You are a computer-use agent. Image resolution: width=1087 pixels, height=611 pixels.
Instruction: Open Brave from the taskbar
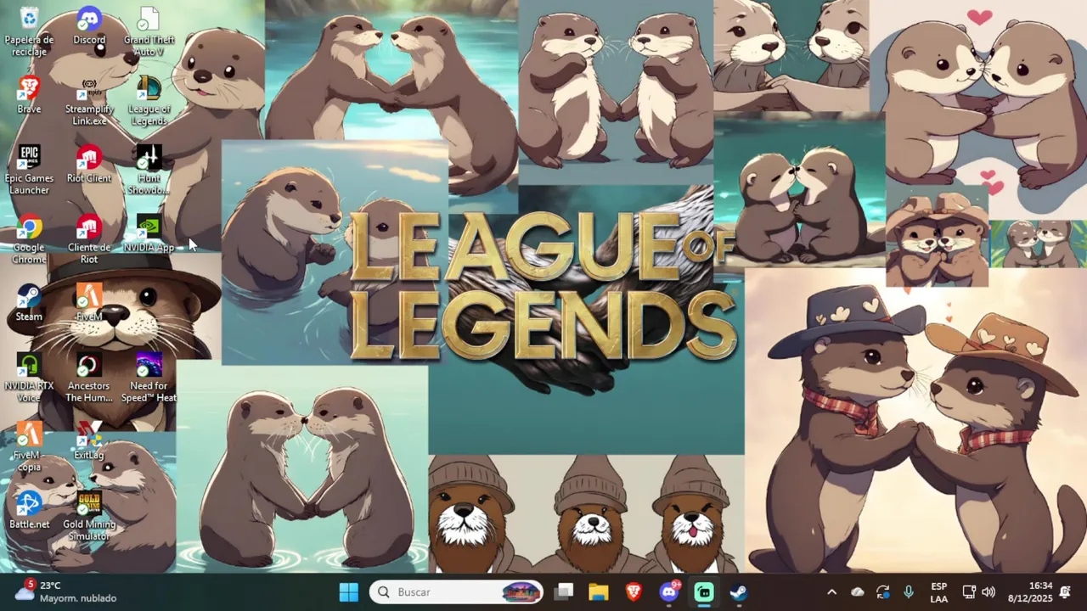tap(634, 592)
